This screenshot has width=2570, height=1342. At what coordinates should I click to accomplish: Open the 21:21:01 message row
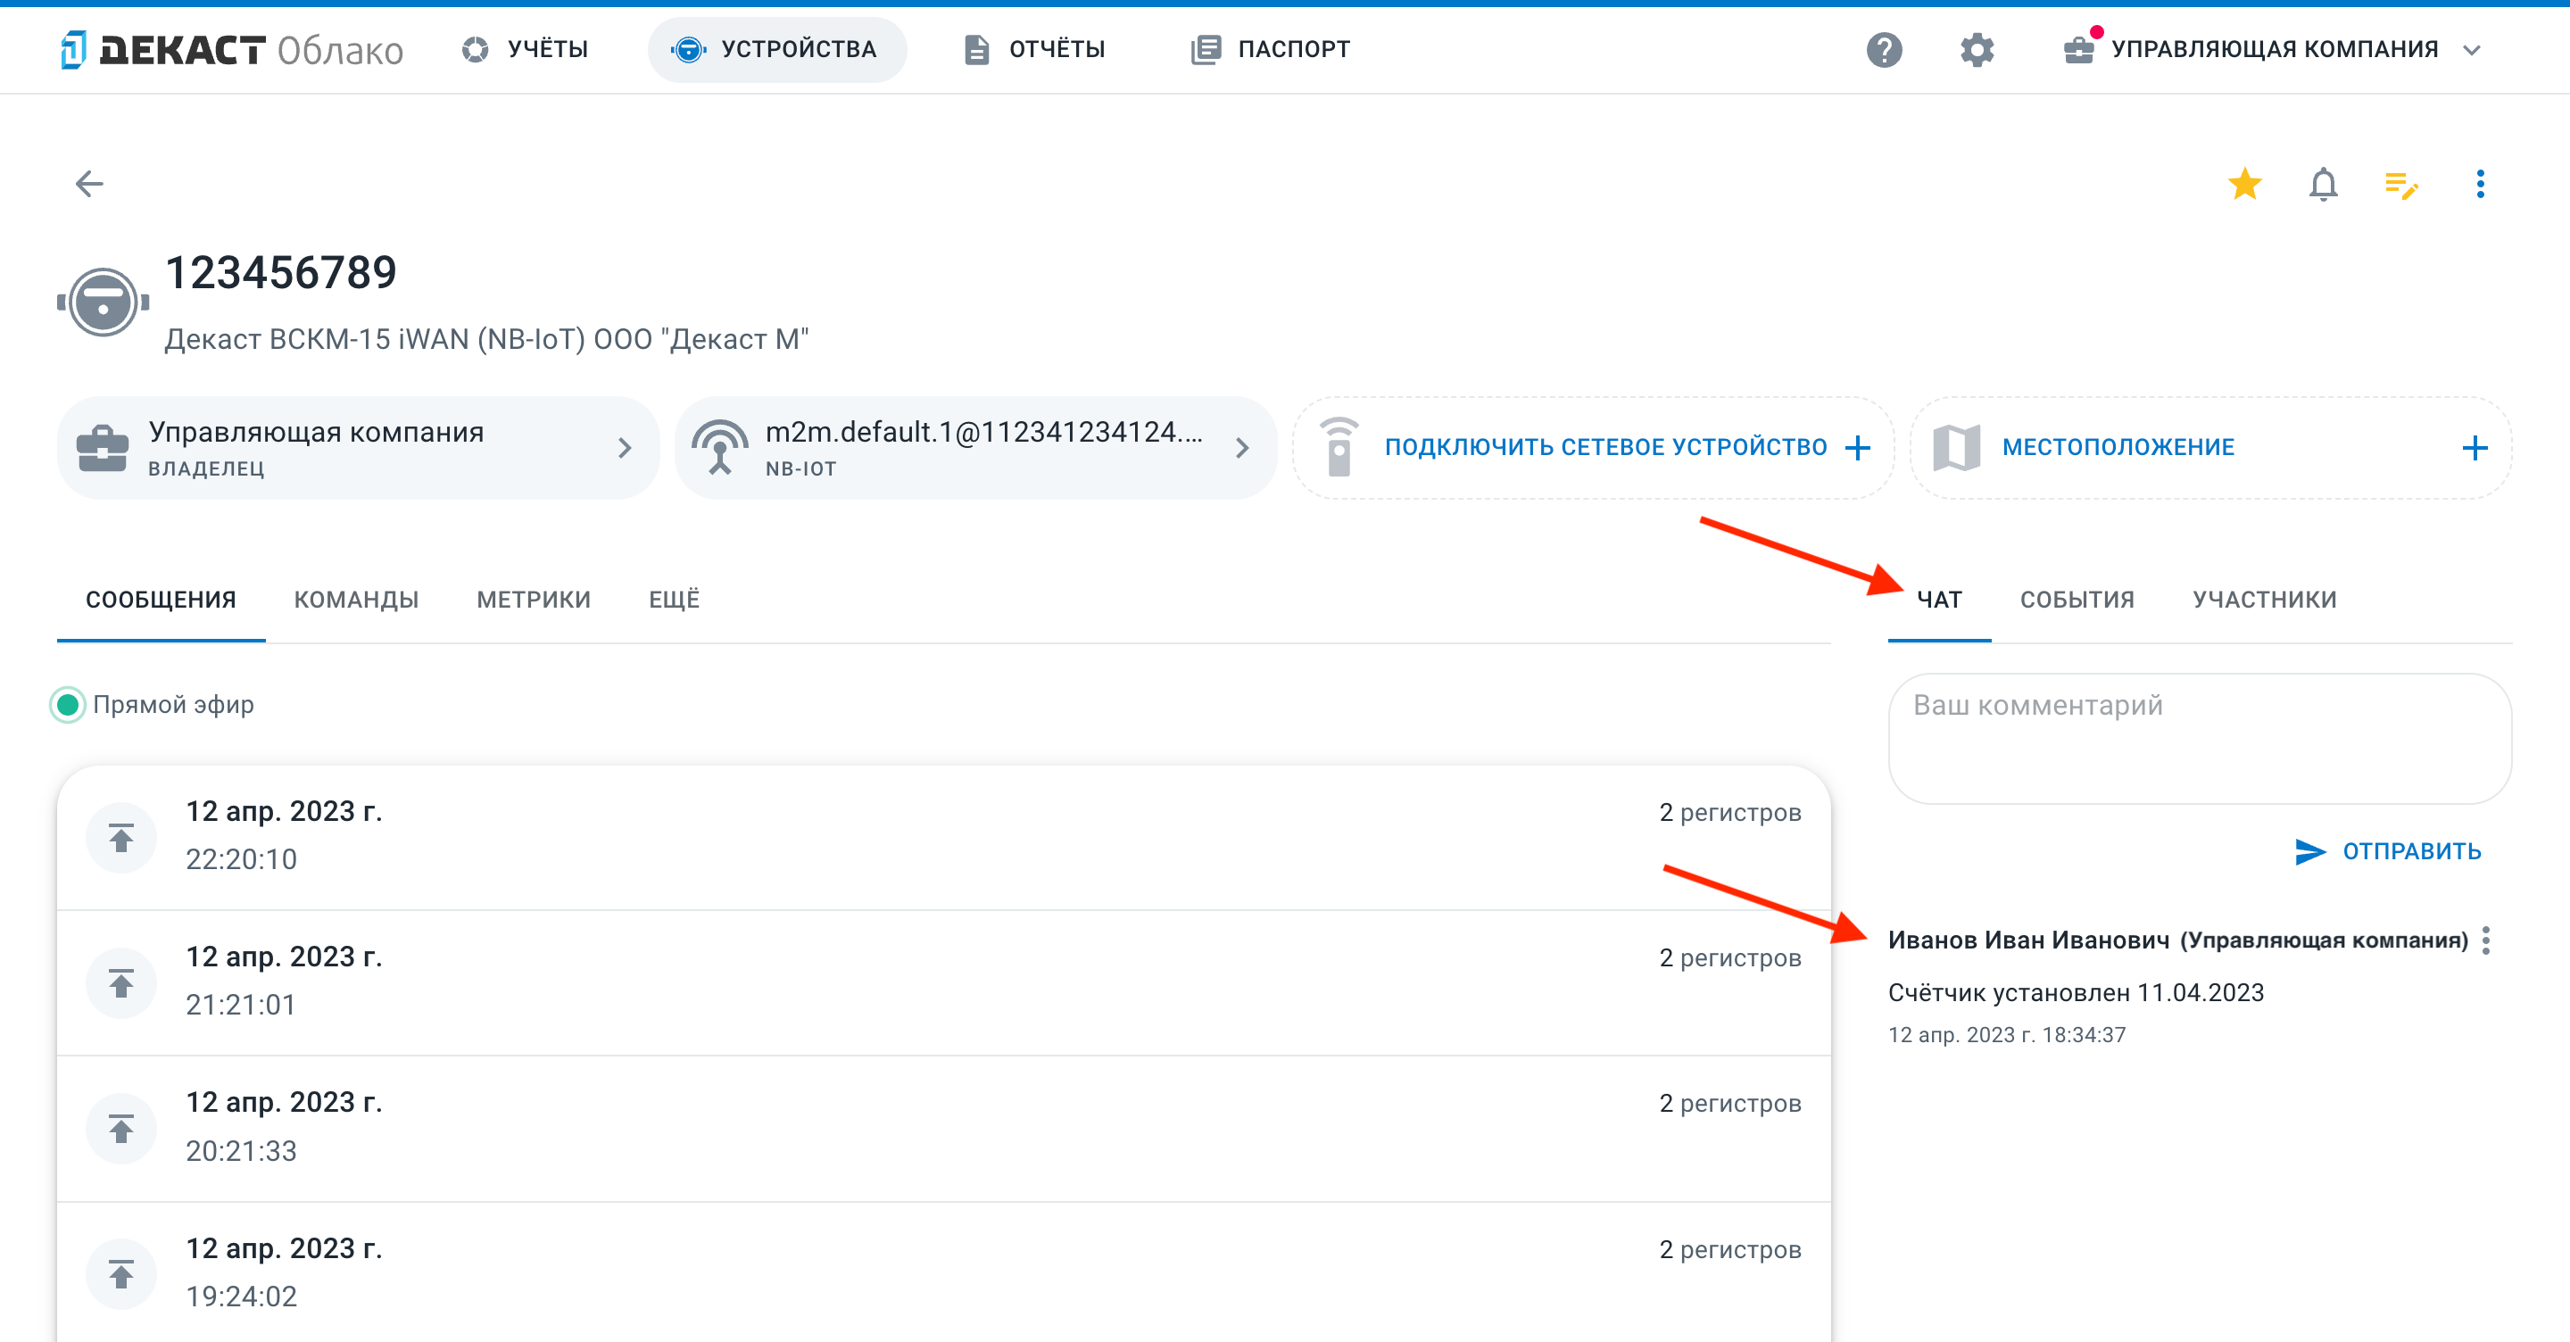click(944, 982)
